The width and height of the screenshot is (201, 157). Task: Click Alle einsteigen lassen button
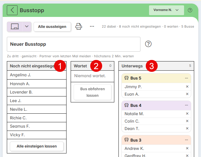point(37,146)
